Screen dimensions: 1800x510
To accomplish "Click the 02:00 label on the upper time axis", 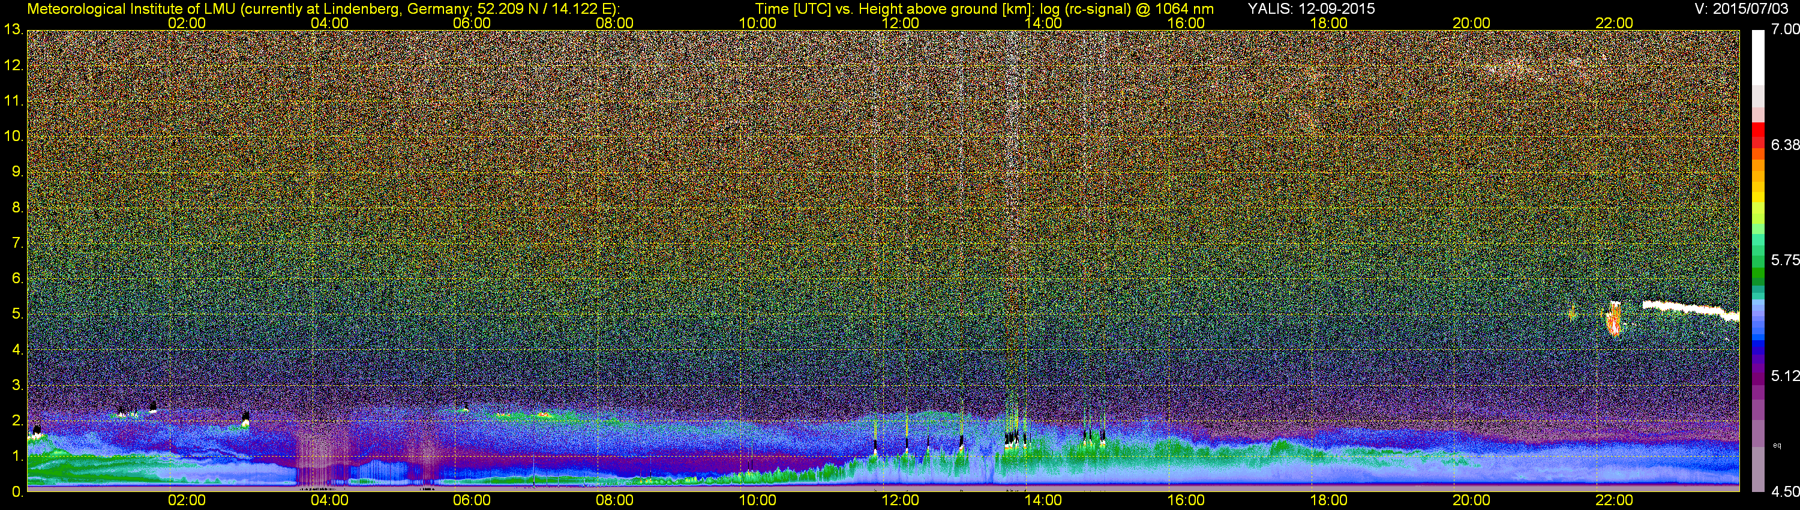I will coord(187,23).
